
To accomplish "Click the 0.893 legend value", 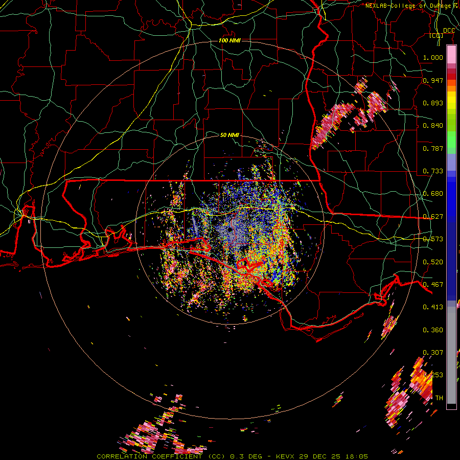I will pos(433,103).
